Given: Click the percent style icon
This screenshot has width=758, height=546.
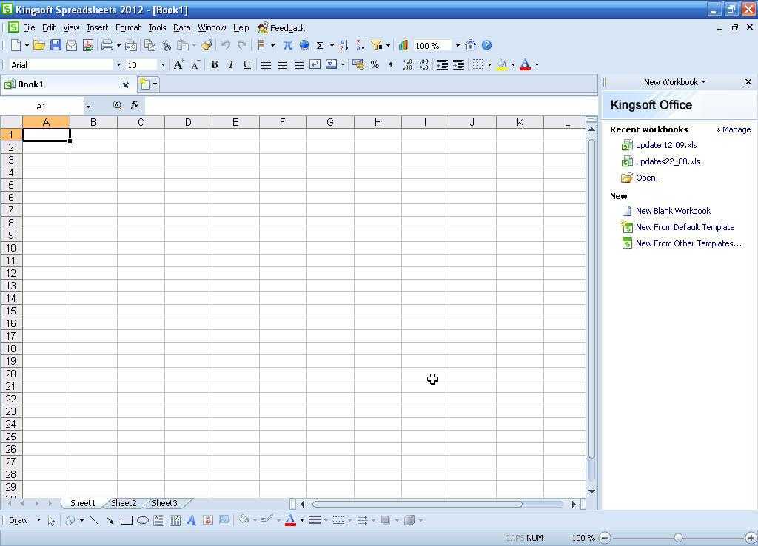Looking at the screenshot, I should pos(375,64).
